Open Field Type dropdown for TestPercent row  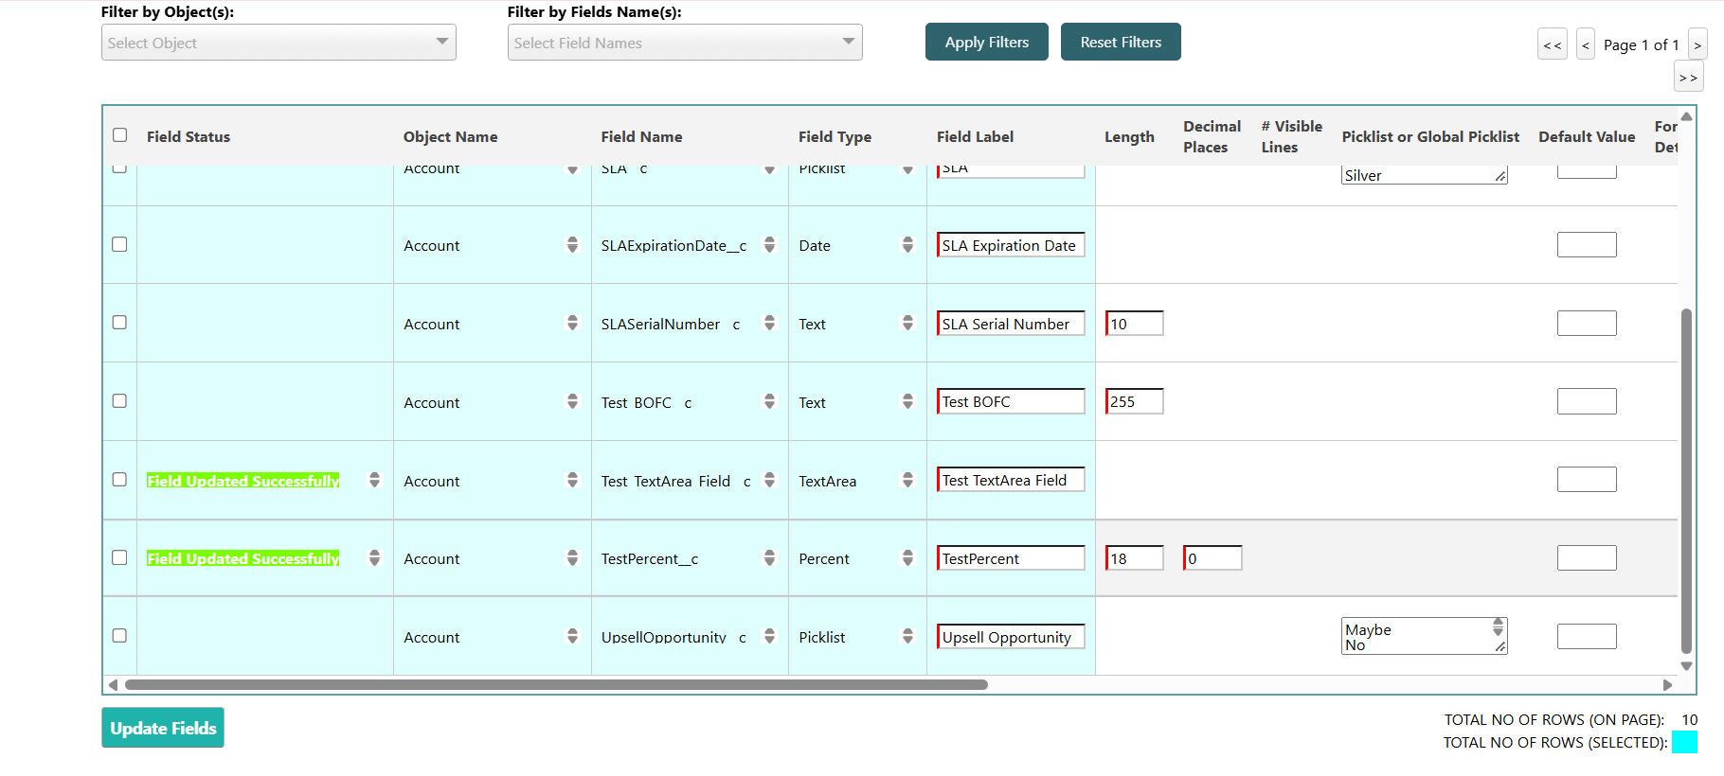point(907,558)
